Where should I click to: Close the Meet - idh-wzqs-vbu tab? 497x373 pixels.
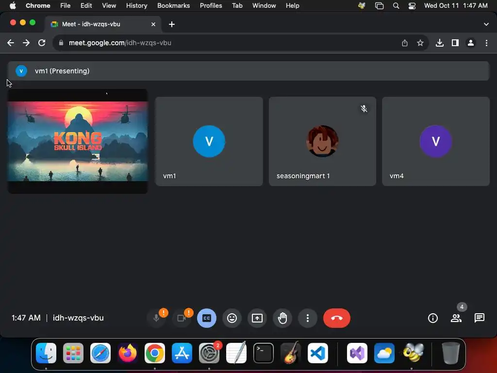[x=153, y=24]
